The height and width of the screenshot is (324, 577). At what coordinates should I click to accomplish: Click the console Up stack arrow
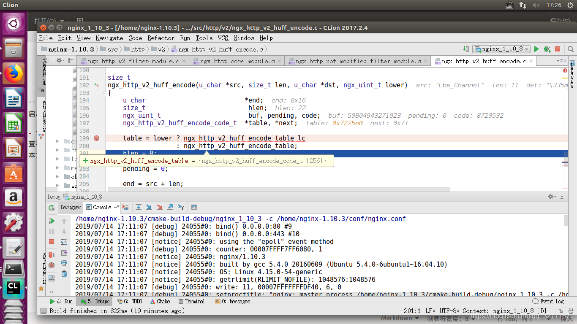[64, 221]
